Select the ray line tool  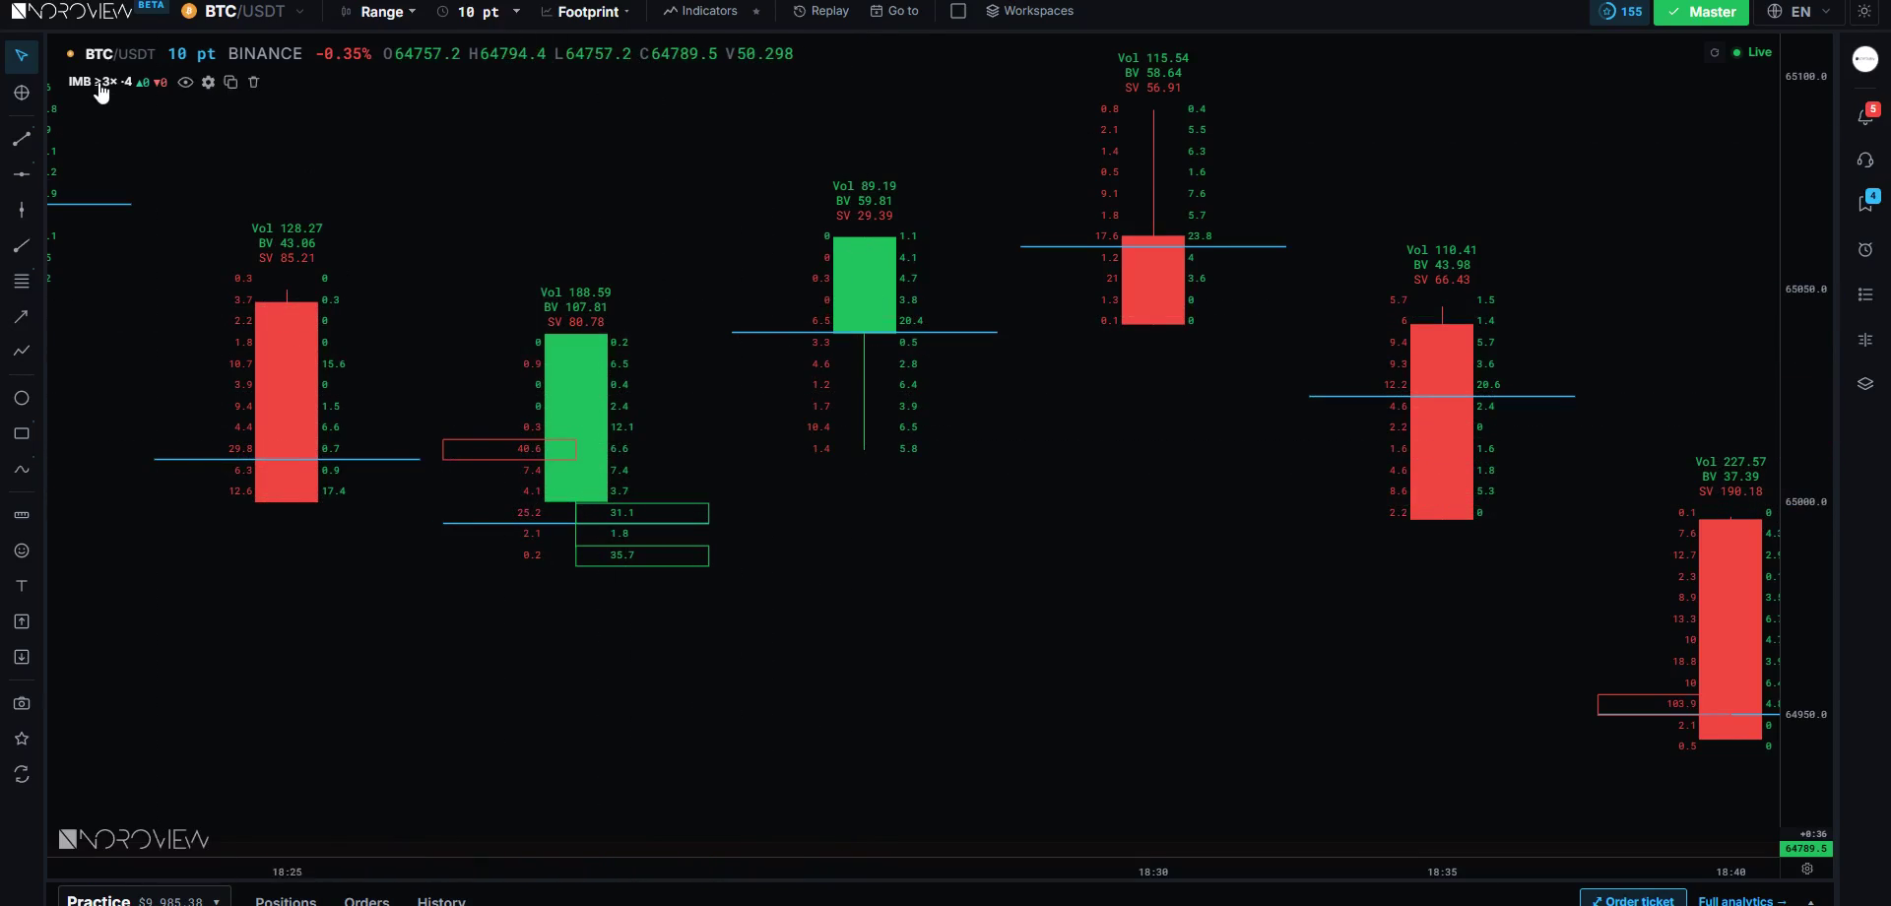coord(22,245)
